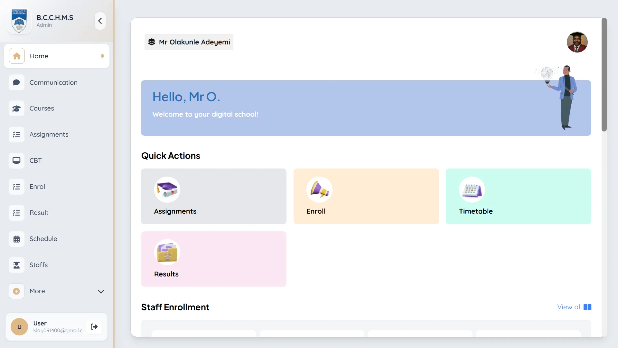Click View all link for Staff Enrollment
This screenshot has height=348, width=618.
pos(574,307)
